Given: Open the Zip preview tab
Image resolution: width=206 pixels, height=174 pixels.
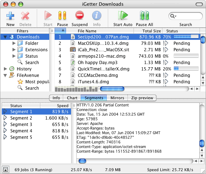Looking at the screenshot, I should 142,98.
